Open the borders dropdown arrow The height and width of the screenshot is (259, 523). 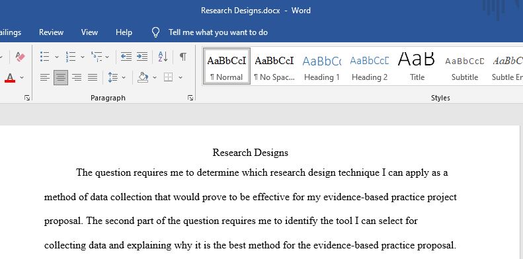click(181, 77)
